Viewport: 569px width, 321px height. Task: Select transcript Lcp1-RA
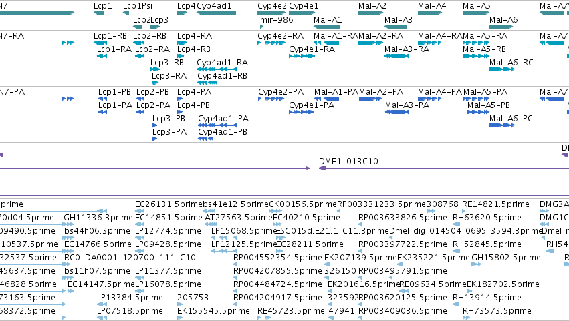click(x=102, y=56)
